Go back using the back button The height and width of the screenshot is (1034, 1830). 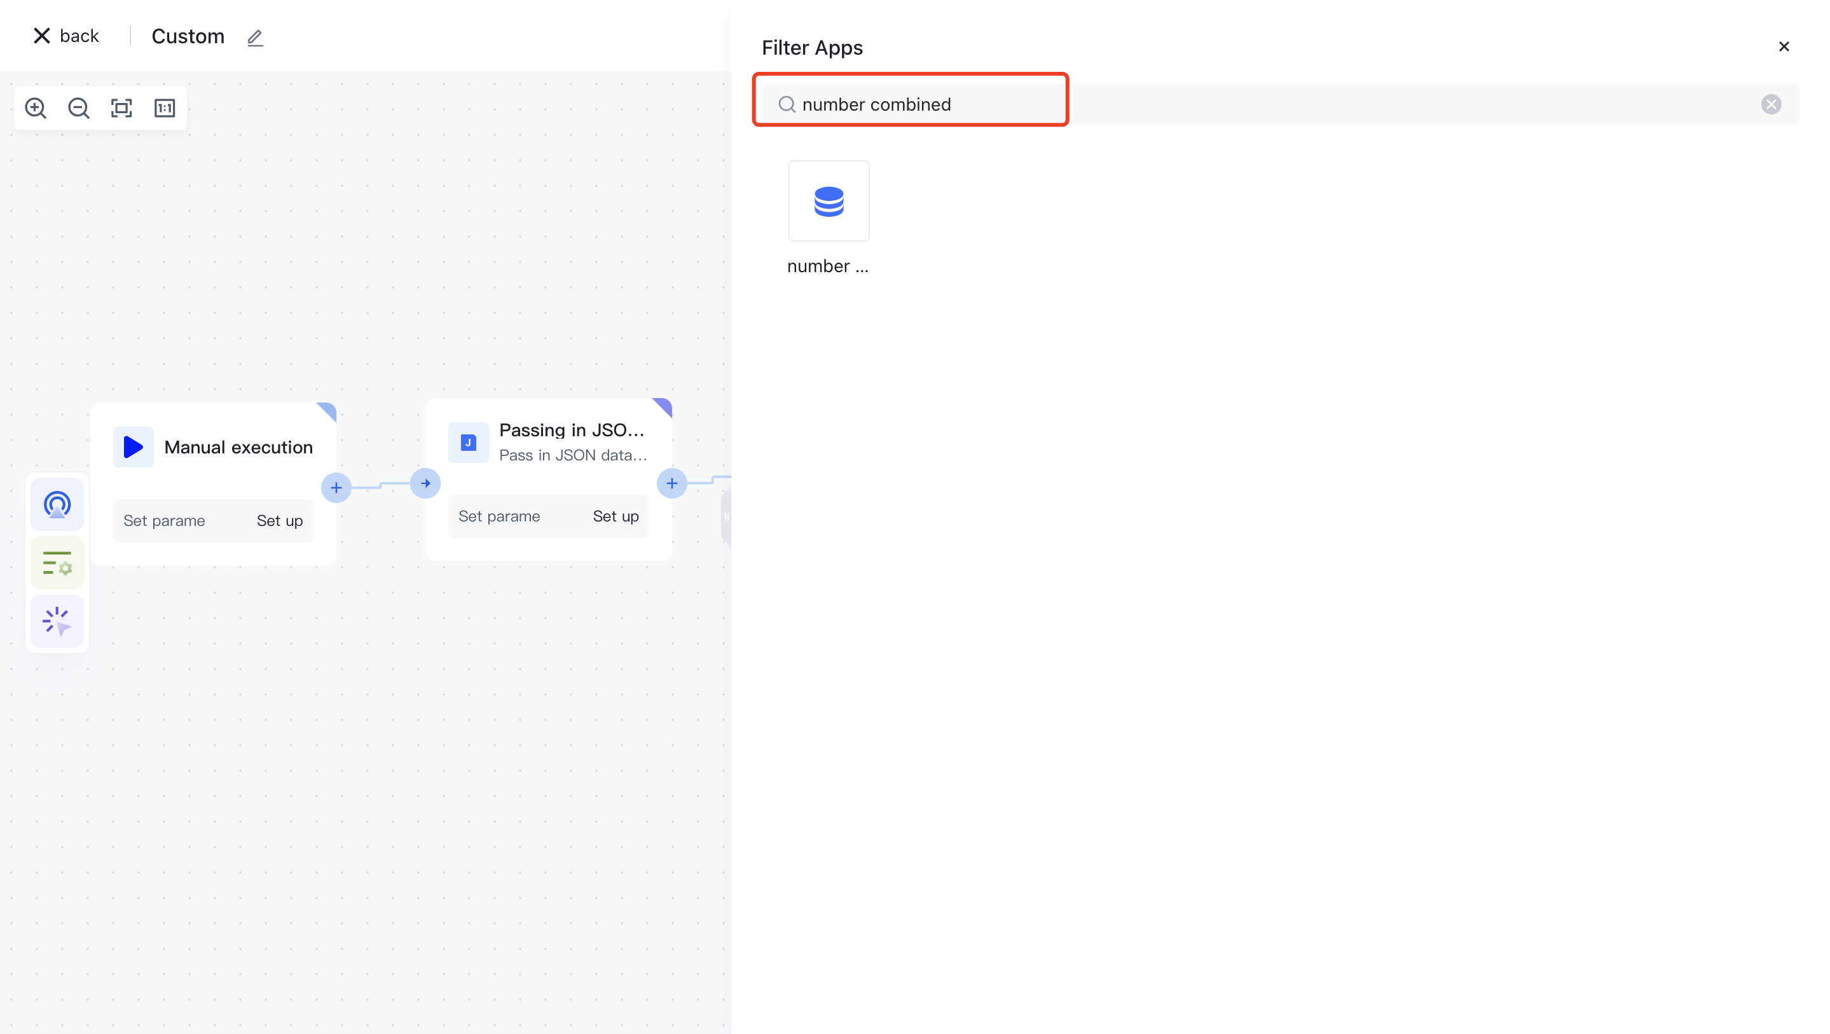[66, 36]
